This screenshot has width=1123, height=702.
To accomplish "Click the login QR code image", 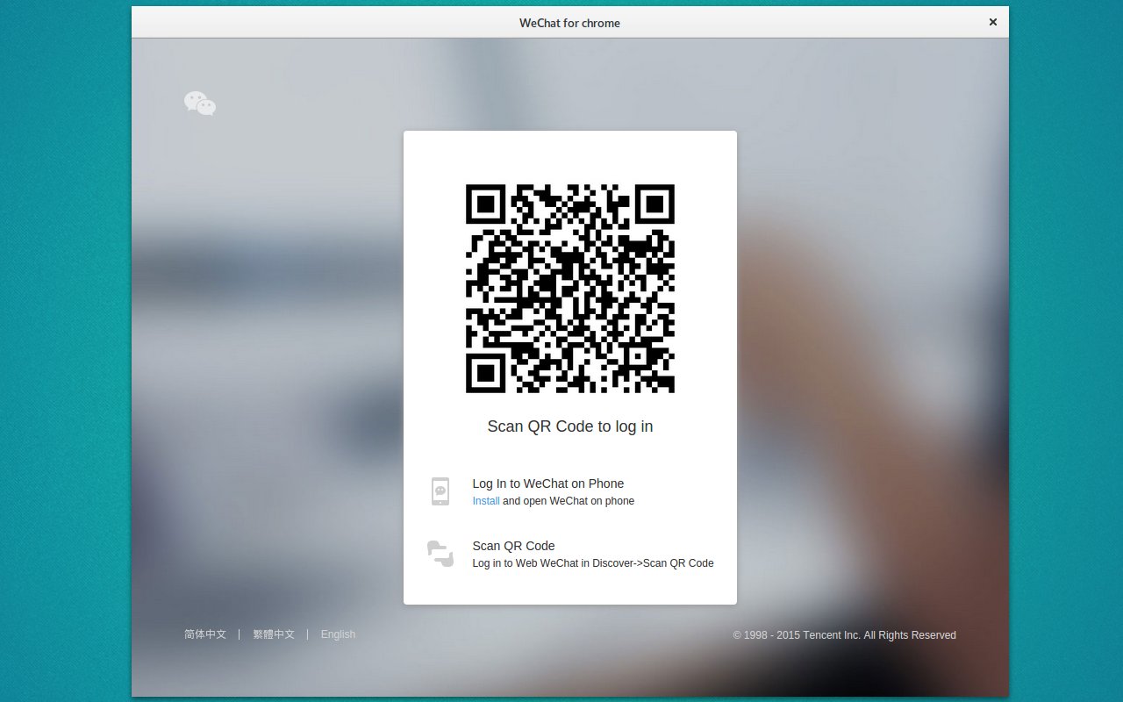I will 570,289.
